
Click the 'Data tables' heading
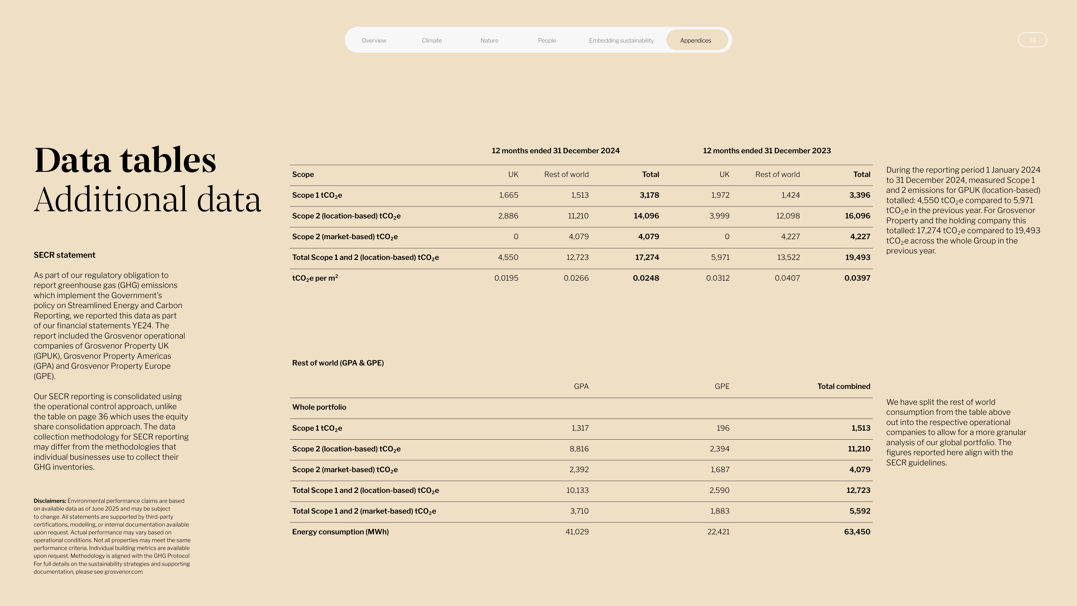pyautogui.click(x=125, y=160)
